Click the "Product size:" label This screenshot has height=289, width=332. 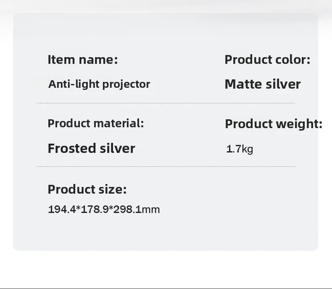tap(87, 189)
